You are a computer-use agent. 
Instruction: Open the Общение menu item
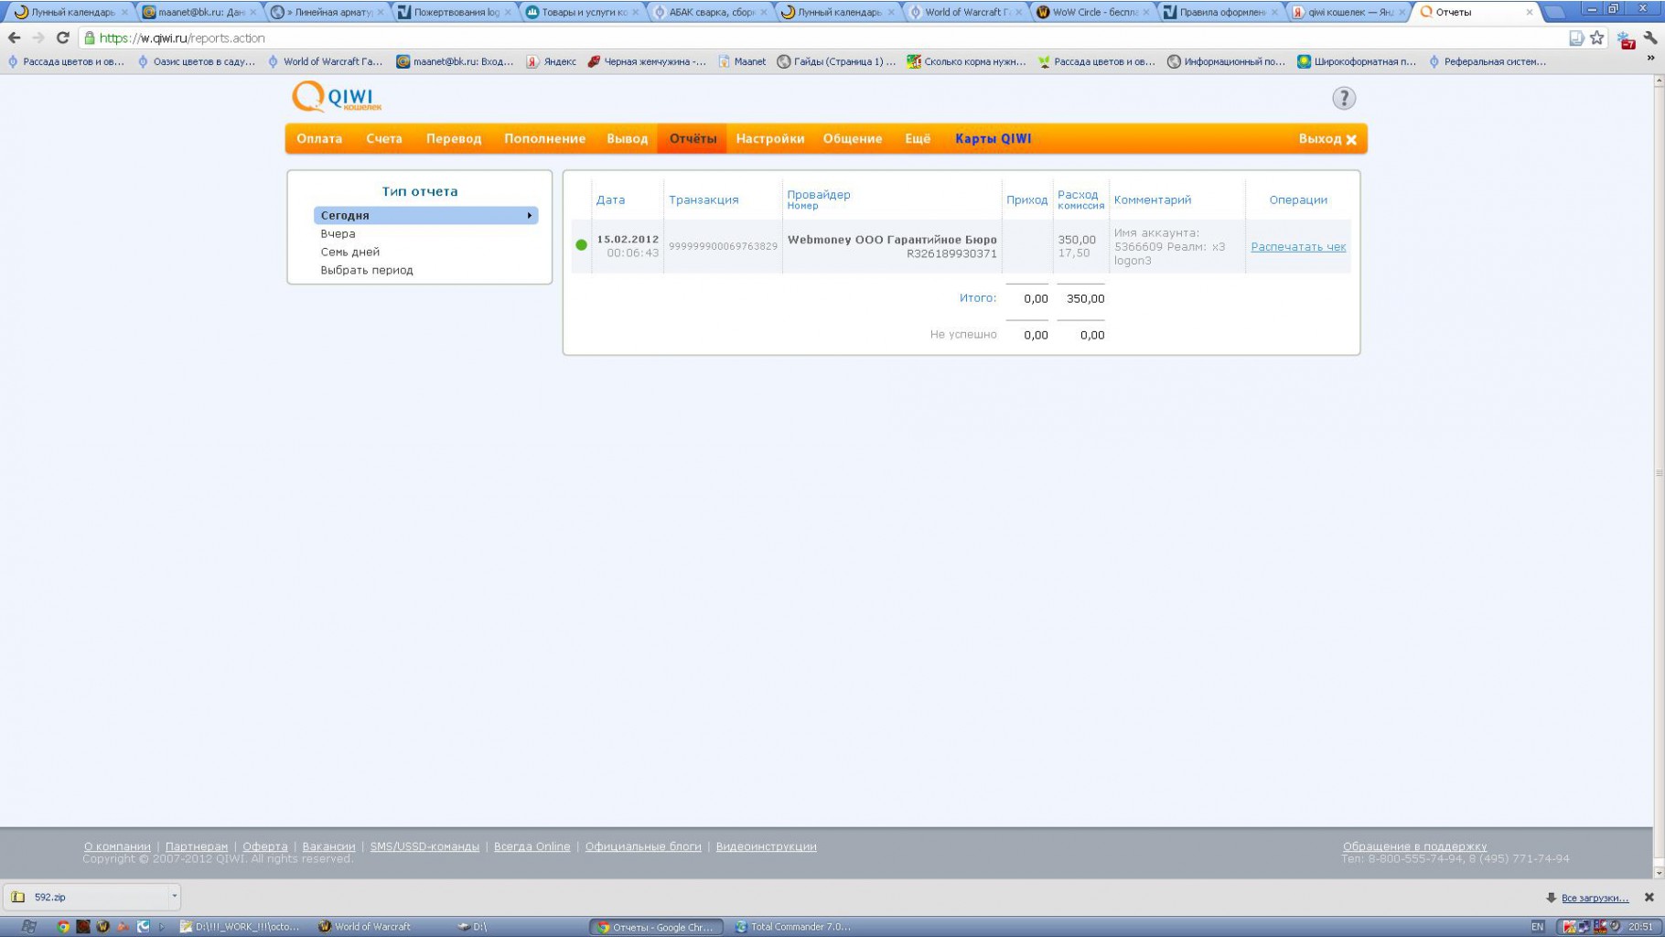pos(853,138)
